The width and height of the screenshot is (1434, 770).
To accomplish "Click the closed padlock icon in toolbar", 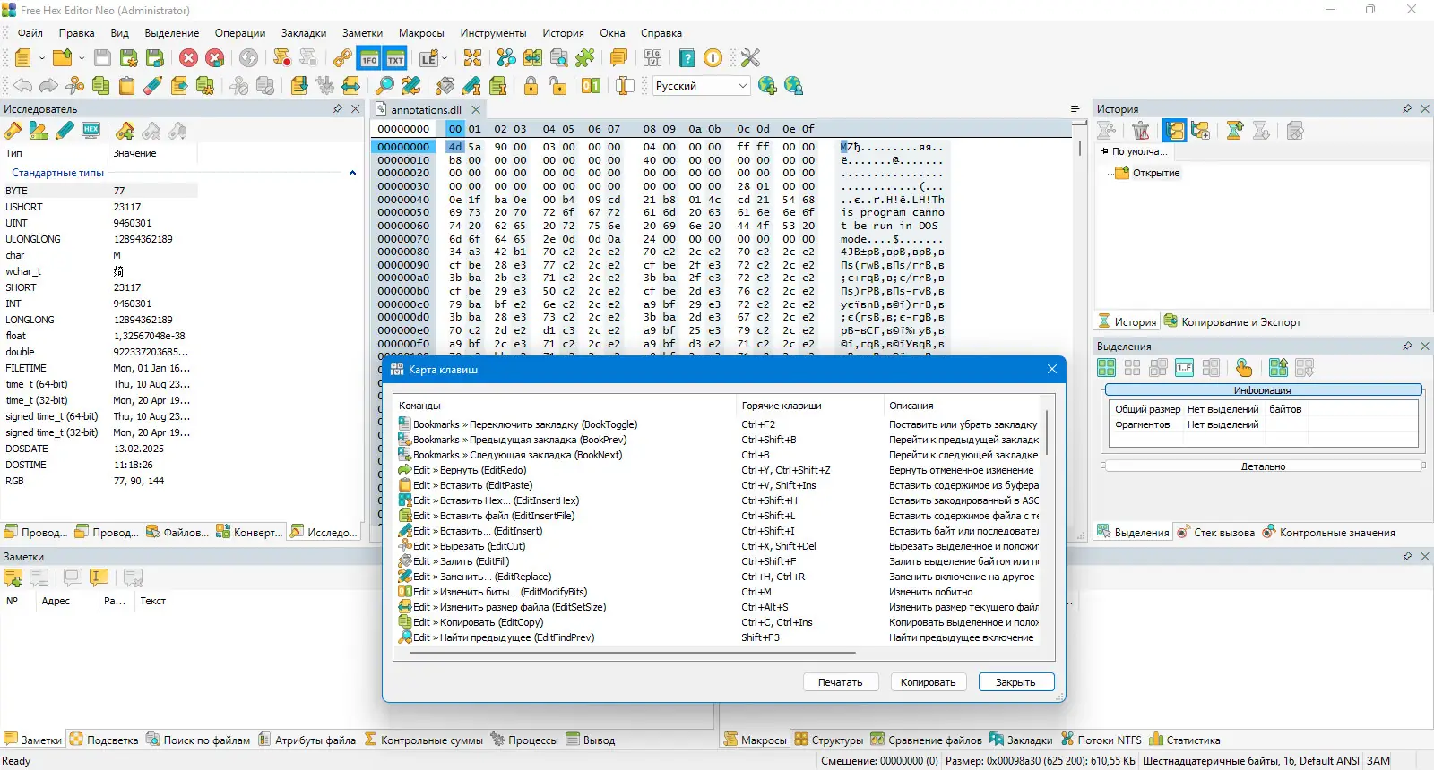I will point(531,86).
